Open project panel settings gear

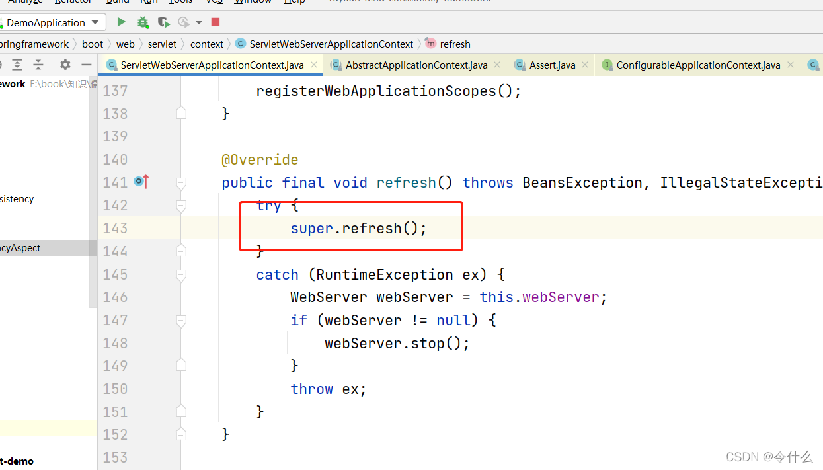65,65
